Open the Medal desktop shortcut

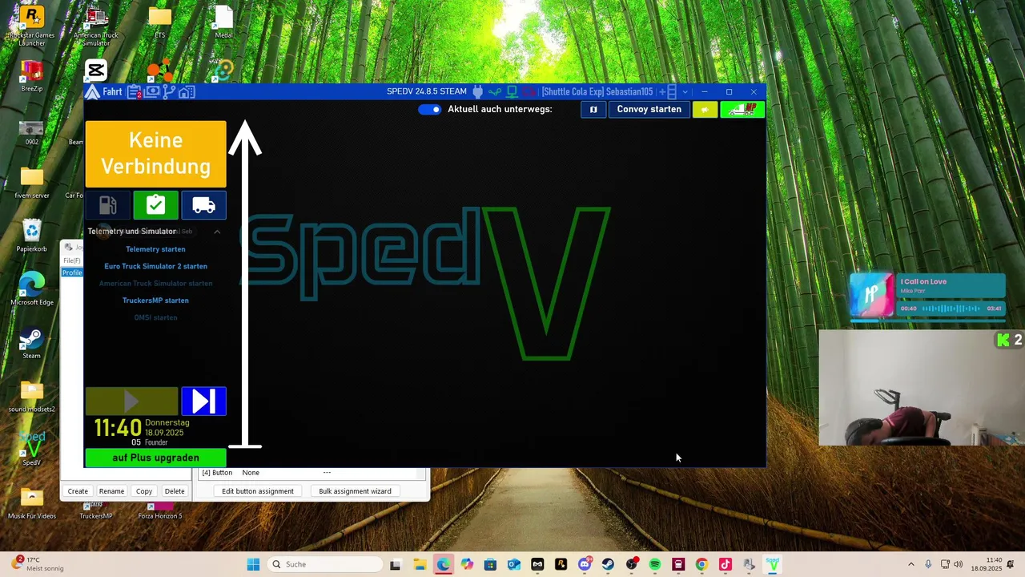click(x=224, y=22)
